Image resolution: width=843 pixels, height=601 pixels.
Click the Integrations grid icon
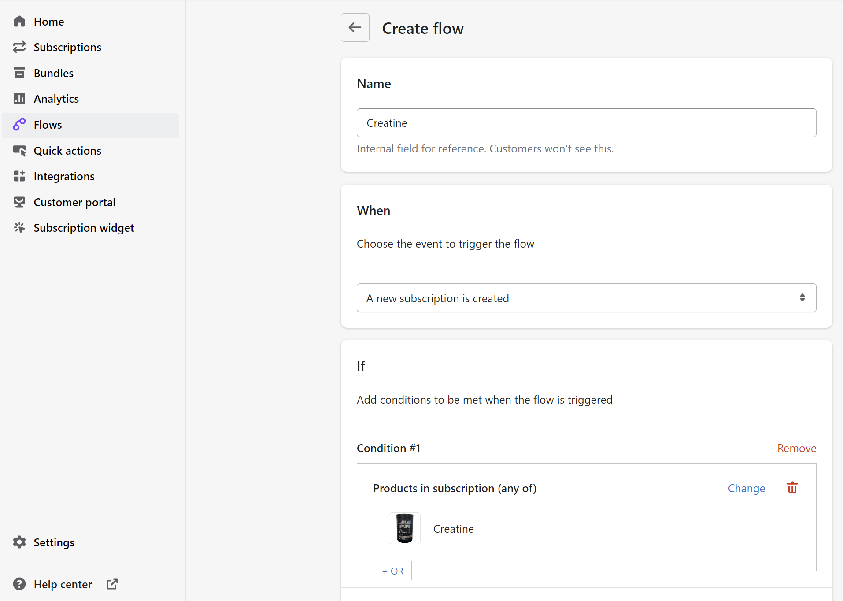click(x=19, y=176)
